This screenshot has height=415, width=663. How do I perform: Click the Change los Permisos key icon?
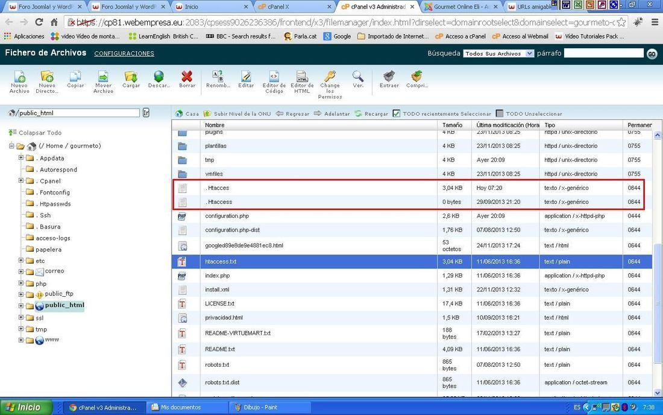(330, 76)
